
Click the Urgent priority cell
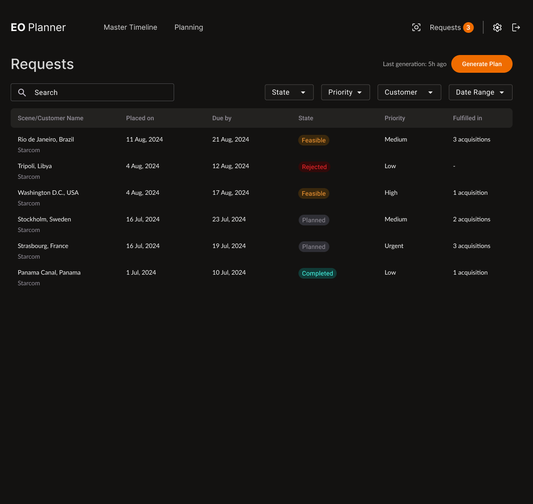tap(394, 246)
